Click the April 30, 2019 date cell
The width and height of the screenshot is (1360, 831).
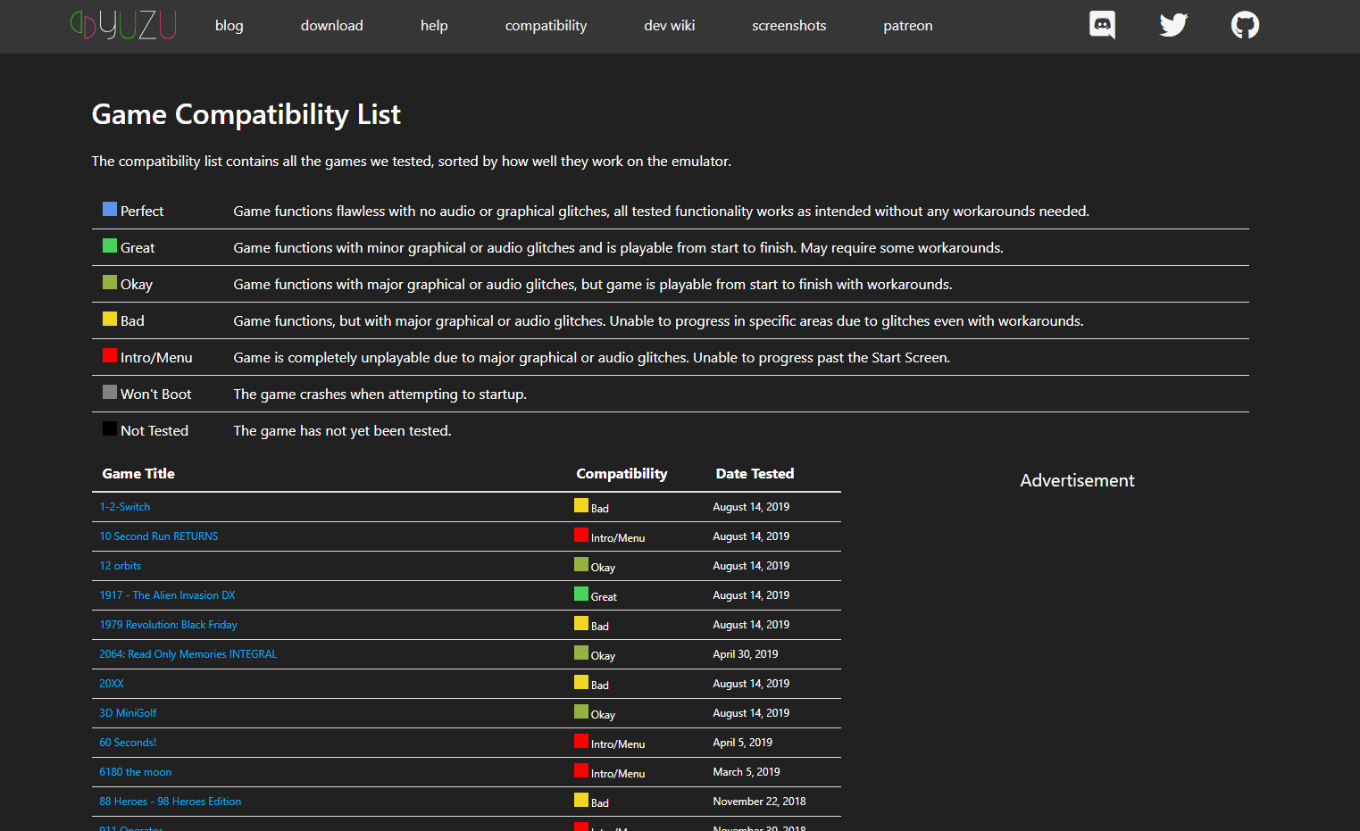[746, 654]
